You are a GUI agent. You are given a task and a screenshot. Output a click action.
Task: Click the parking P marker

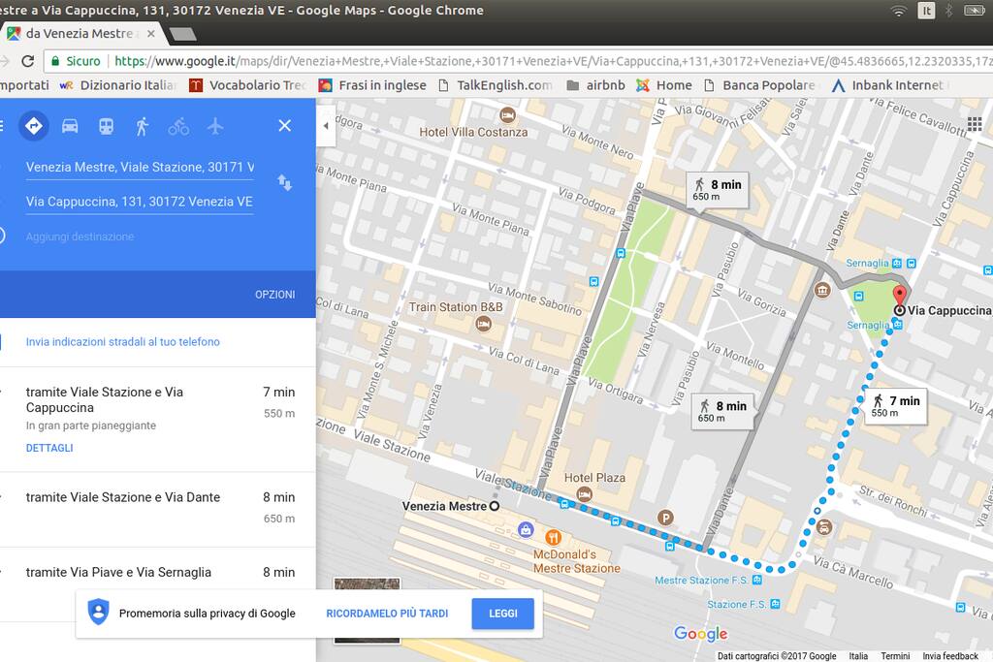(x=665, y=518)
